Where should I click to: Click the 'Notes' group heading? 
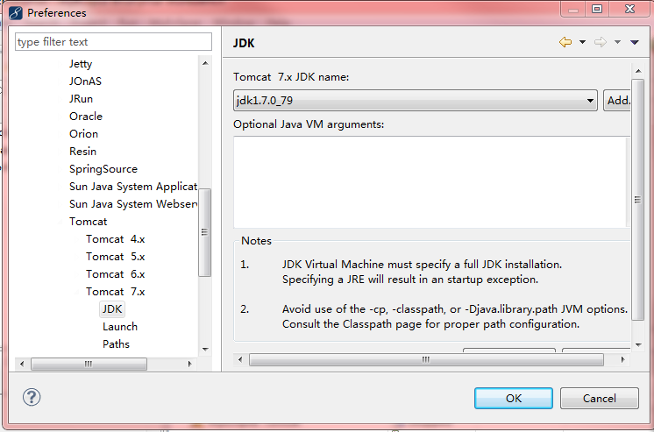[256, 241]
